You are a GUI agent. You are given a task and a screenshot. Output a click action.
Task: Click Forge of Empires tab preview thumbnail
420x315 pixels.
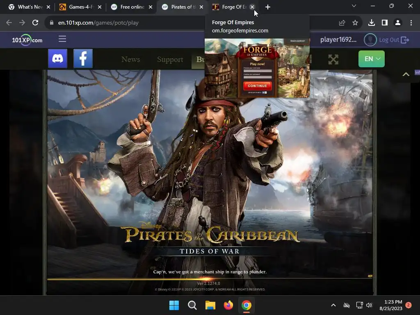click(257, 68)
